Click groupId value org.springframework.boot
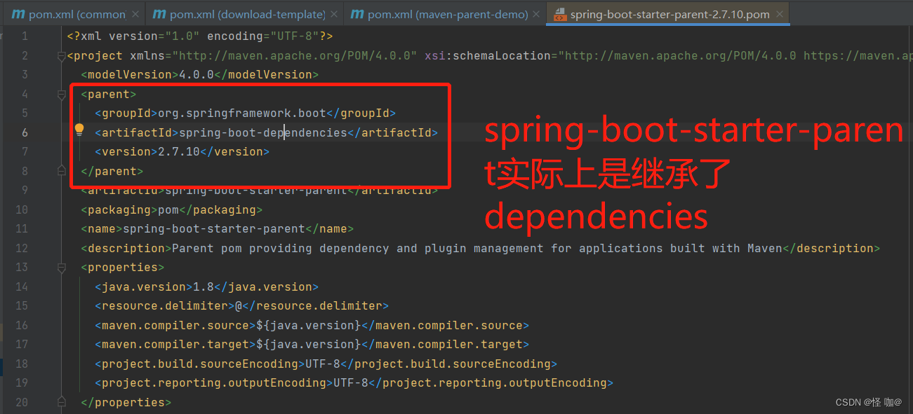The image size is (913, 414). click(x=242, y=113)
